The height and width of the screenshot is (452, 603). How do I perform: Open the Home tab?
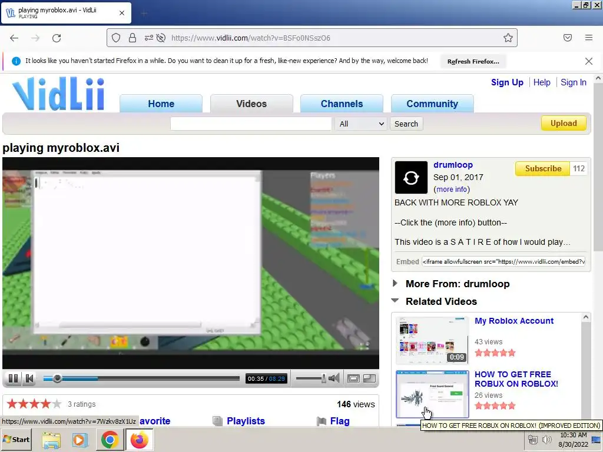coord(161,104)
